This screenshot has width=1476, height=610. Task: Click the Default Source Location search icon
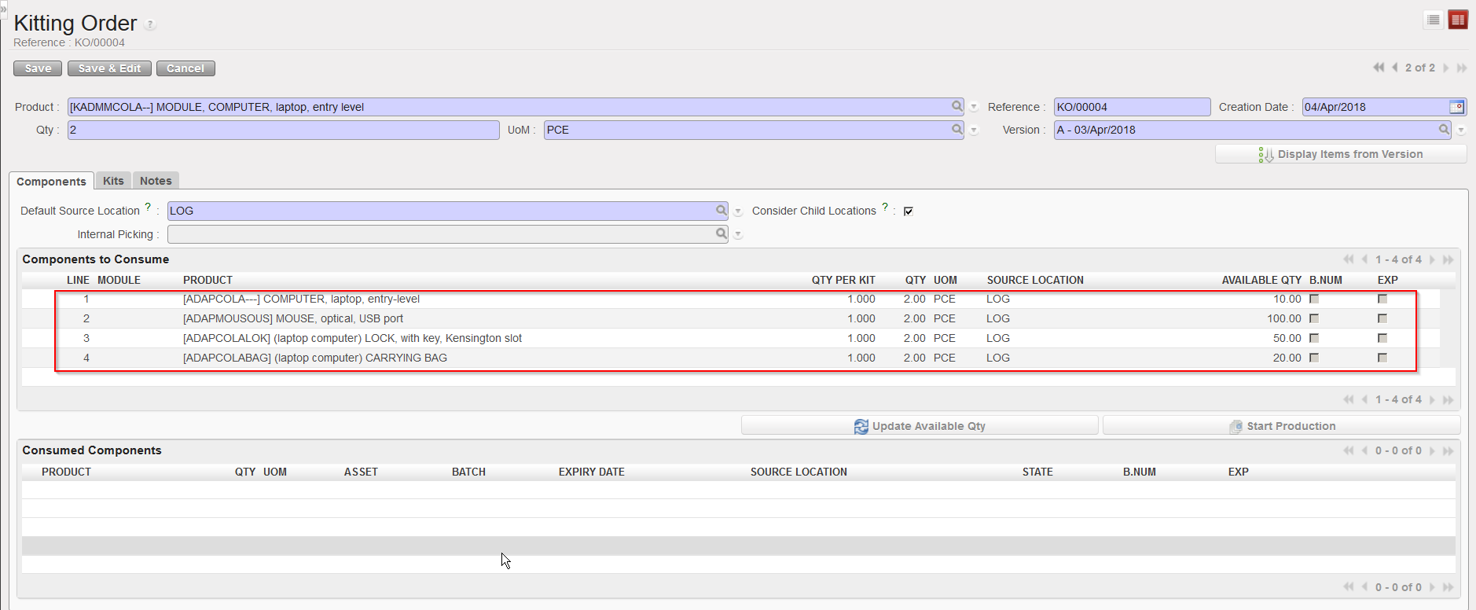[x=721, y=210]
